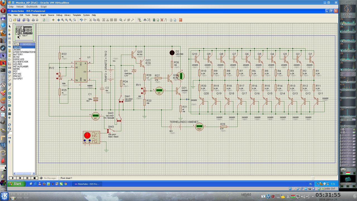Click the P pick devices button
Screen dimensions: 357x201
[15, 44]
